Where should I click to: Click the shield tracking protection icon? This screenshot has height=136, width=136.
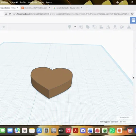point(6,14)
